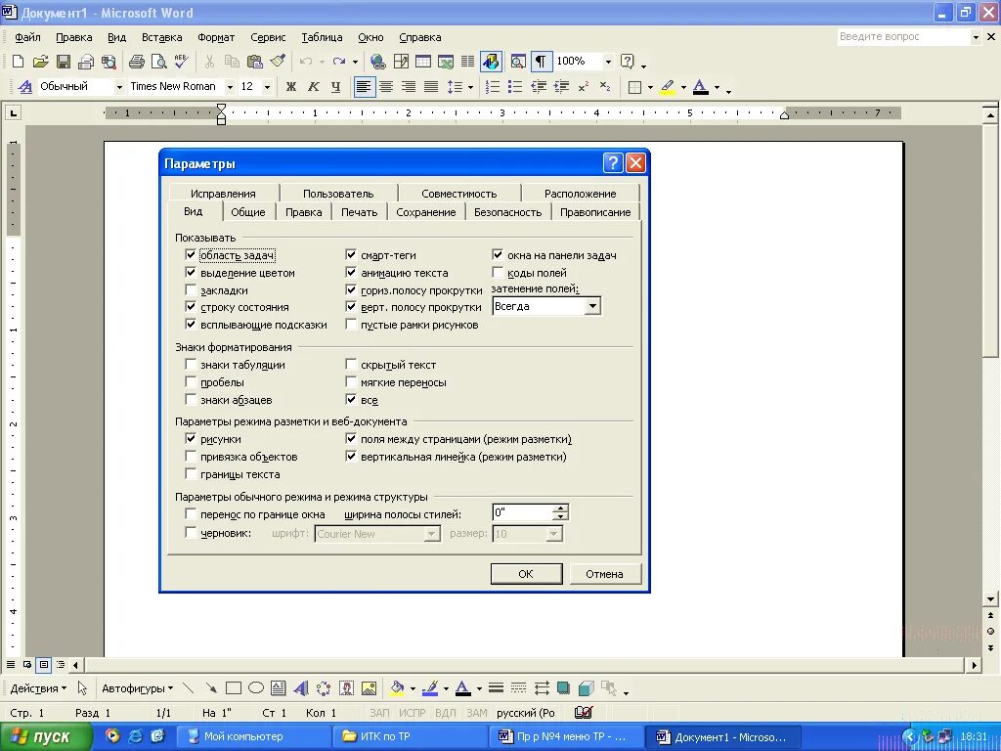Click the Italic К button
The image size is (1001, 751).
tap(314, 87)
